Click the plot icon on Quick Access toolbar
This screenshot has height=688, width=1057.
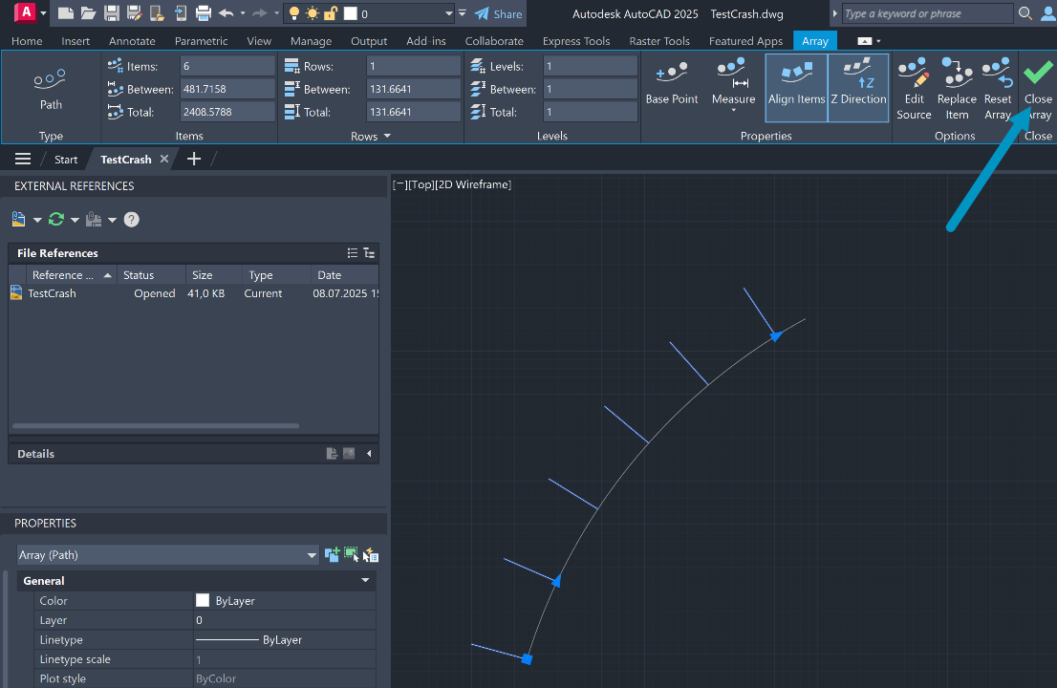tap(202, 13)
